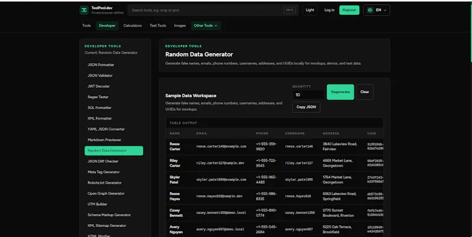
Task: Expand the Other Tools menu
Action: [205, 25]
